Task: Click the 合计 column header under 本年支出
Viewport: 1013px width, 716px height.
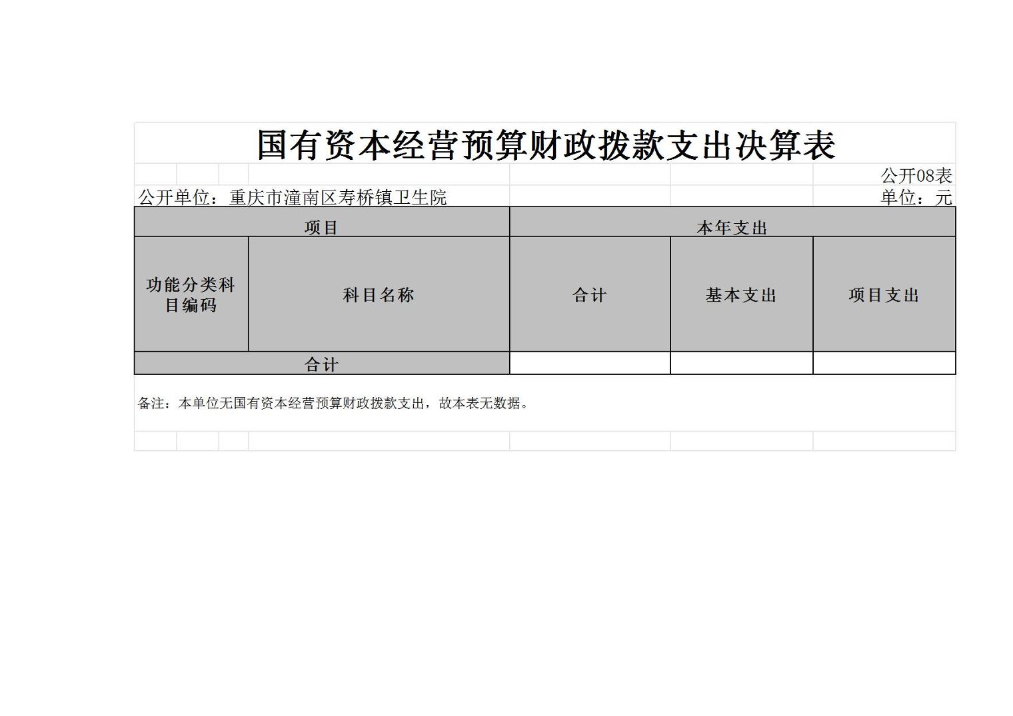Action: point(590,294)
